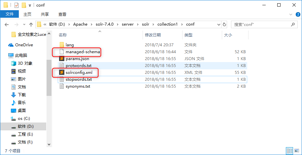Click the solr breadcrumb in address bar
302x155 pixels.
click(x=146, y=24)
